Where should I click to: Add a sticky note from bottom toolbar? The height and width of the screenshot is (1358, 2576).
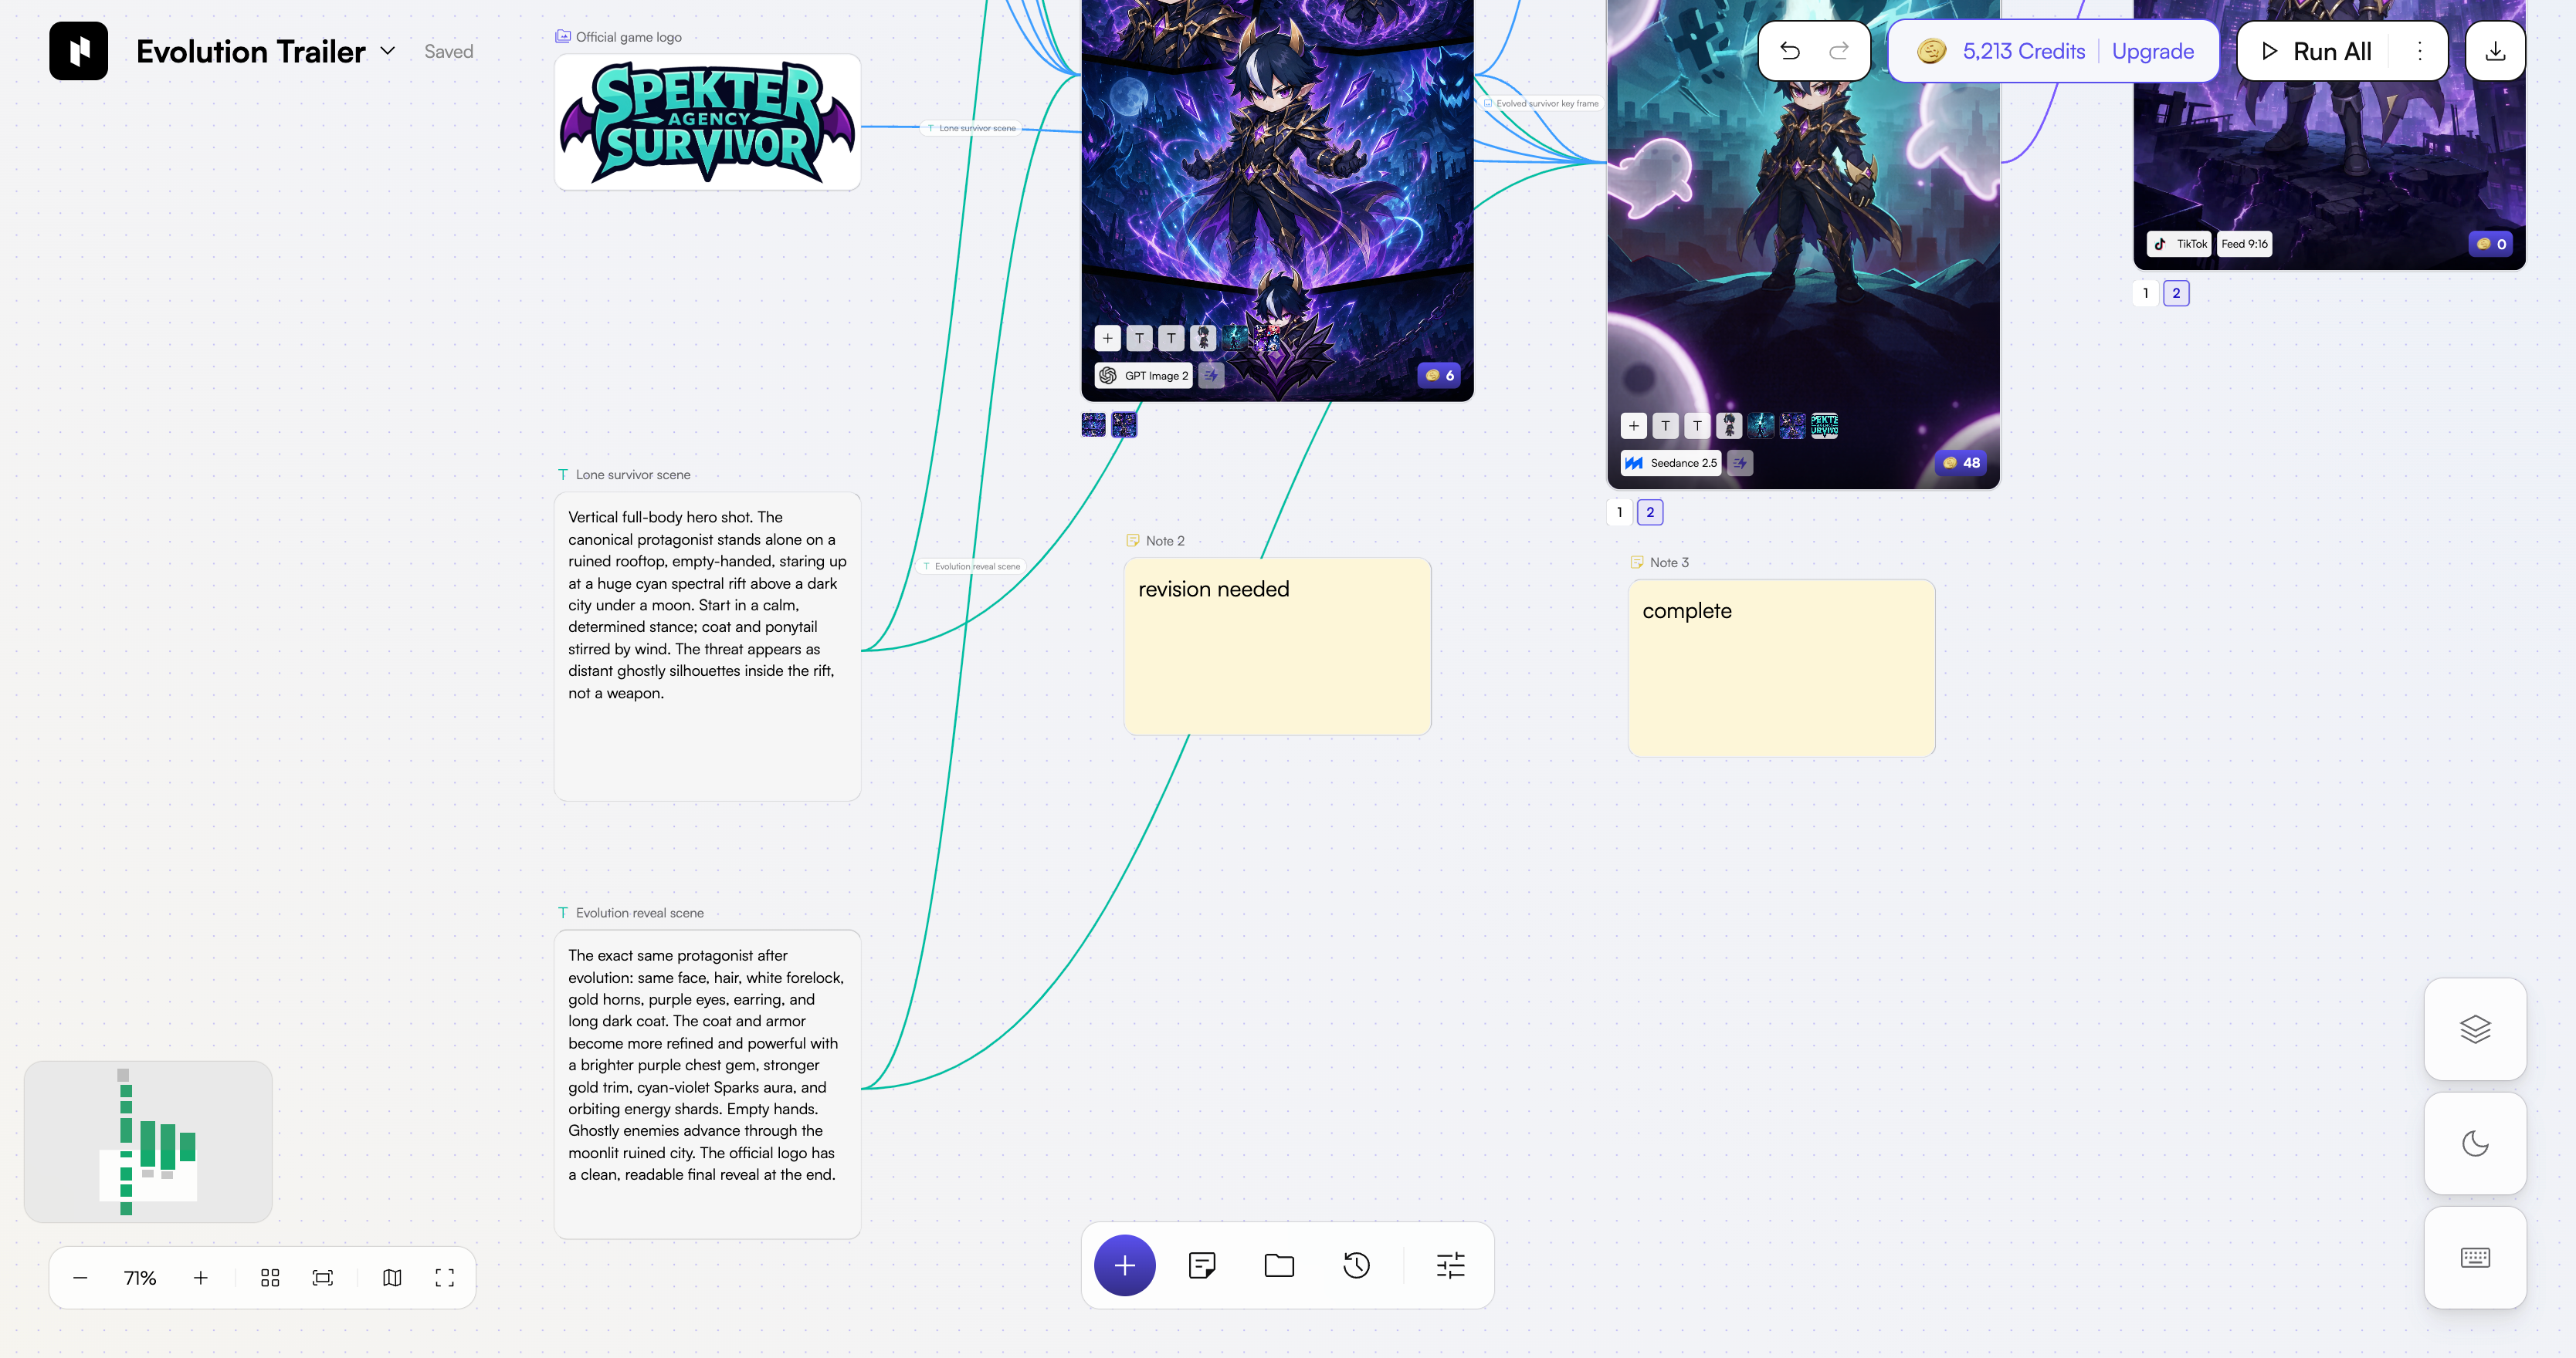point(1202,1265)
